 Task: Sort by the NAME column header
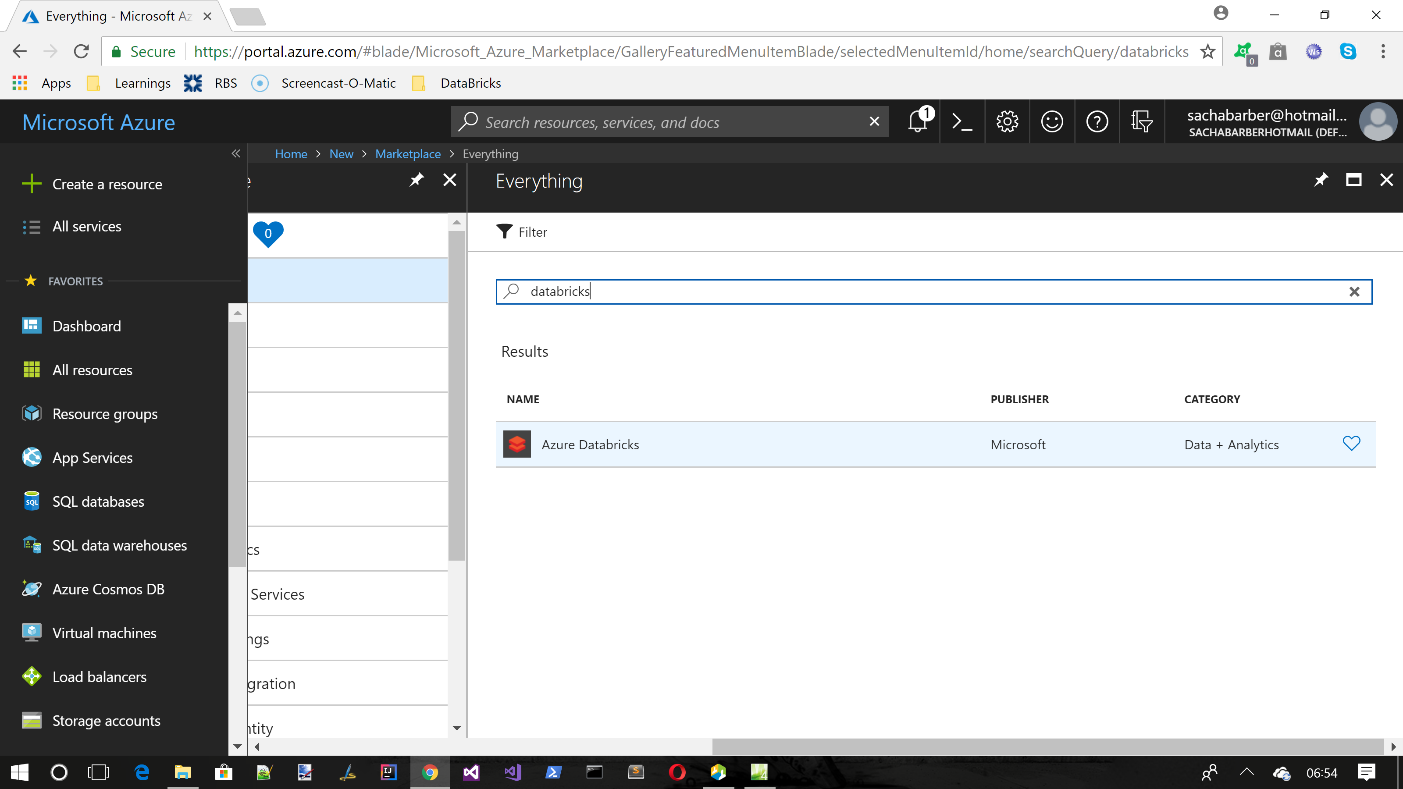tap(523, 399)
